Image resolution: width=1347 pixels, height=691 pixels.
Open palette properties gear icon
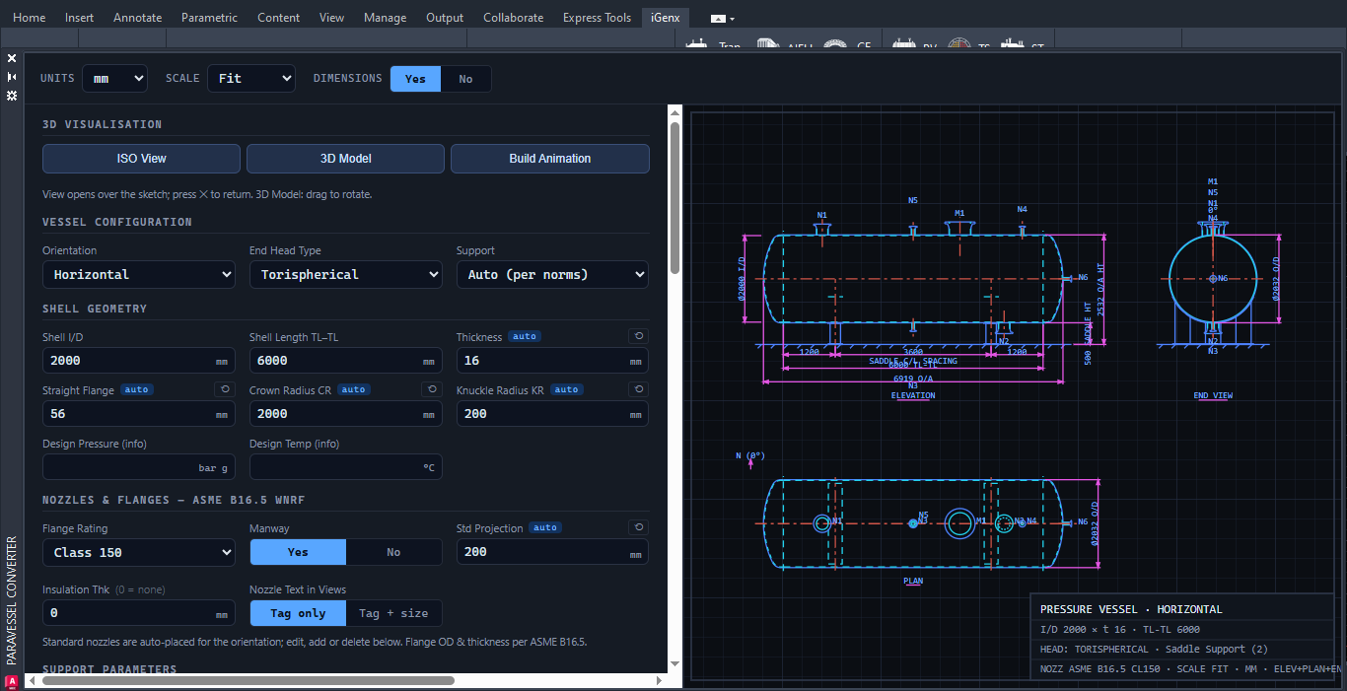pyautogui.click(x=12, y=96)
